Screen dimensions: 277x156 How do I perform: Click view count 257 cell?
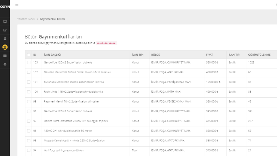250,121
